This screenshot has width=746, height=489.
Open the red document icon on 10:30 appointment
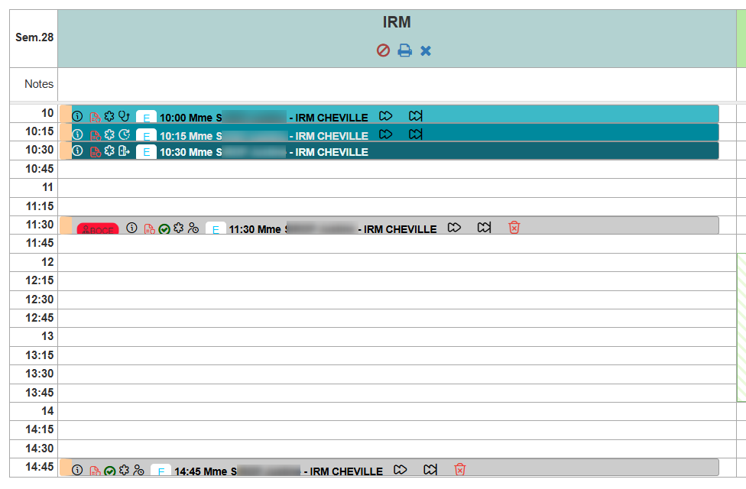95,152
